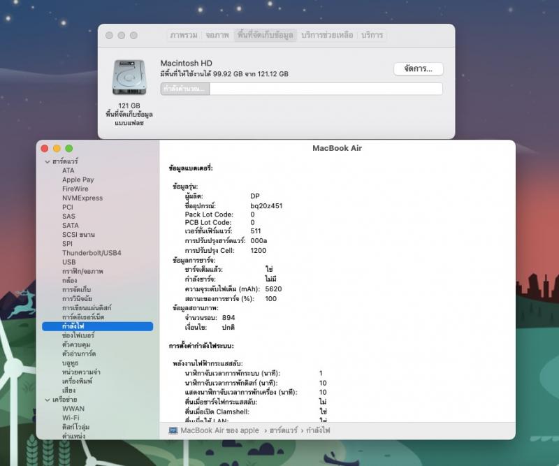Click the full charge capacity value 5620
Screen dimensions: 559x466
(x=273, y=289)
